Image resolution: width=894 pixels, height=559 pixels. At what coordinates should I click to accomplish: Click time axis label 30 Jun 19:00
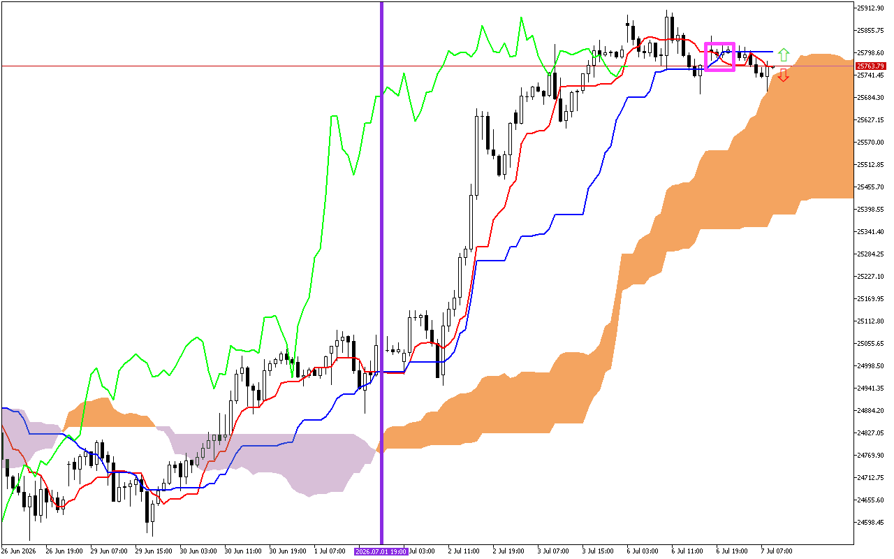pos(286,551)
